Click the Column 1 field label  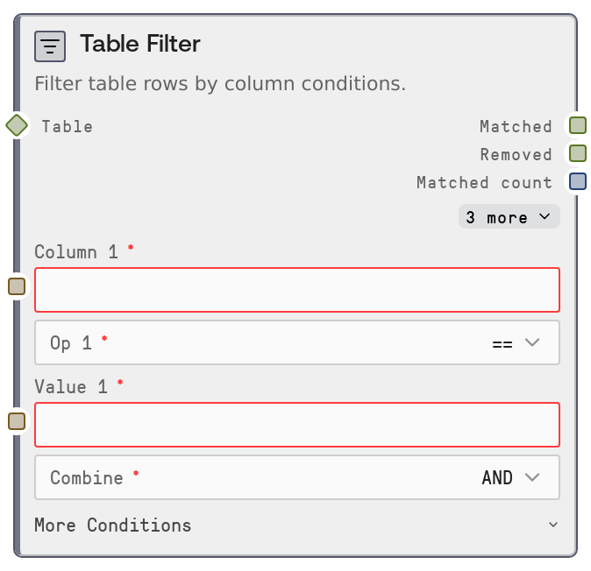click(76, 252)
